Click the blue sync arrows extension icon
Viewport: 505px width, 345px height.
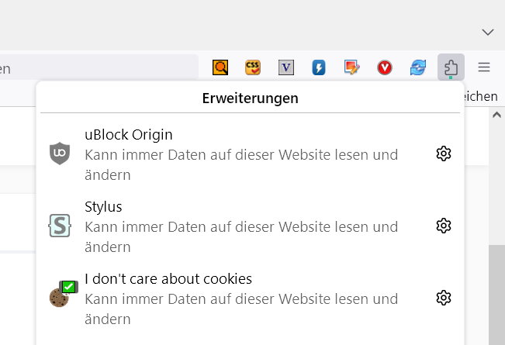(x=418, y=67)
